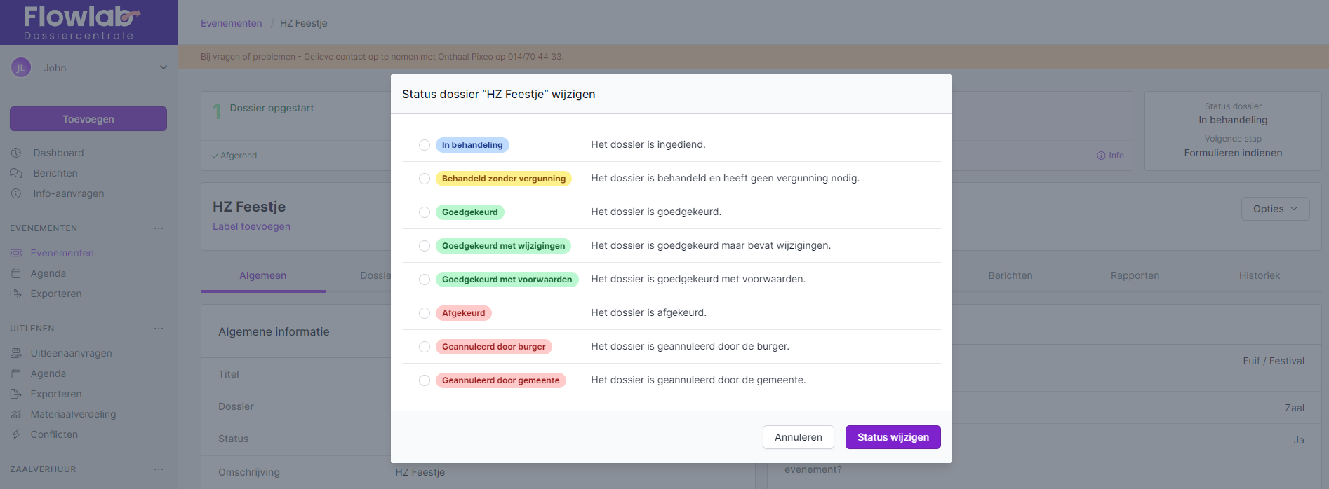Click the JL user avatar
1329x489 pixels.
pyautogui.click(x=21, y=68)
